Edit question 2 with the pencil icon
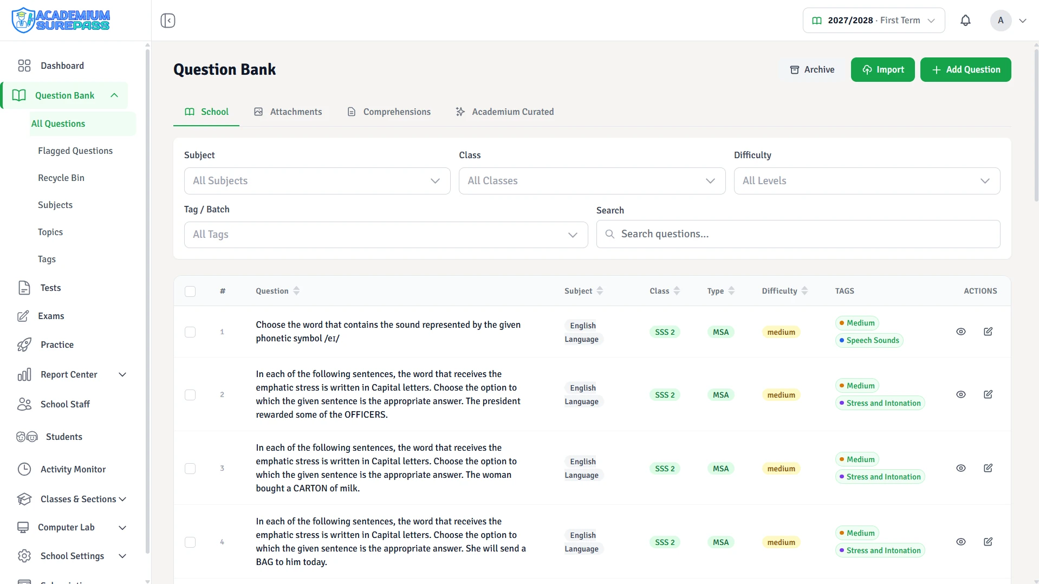This screenshot has width=1039, height=584. pyautogui.click(x=988, y=394)
